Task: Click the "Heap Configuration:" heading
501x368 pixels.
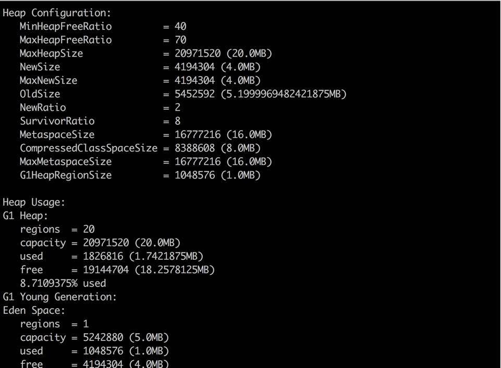Action: (x=57, y=13)
